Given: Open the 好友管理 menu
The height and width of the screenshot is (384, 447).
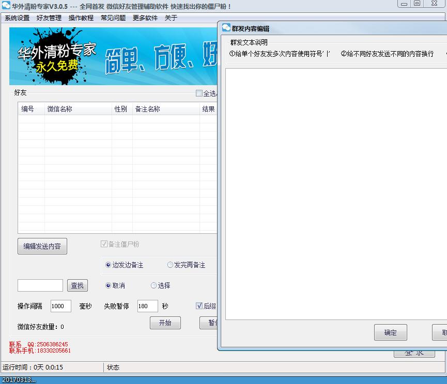Looking at the screenshot, I should click(x=49, y=18).
